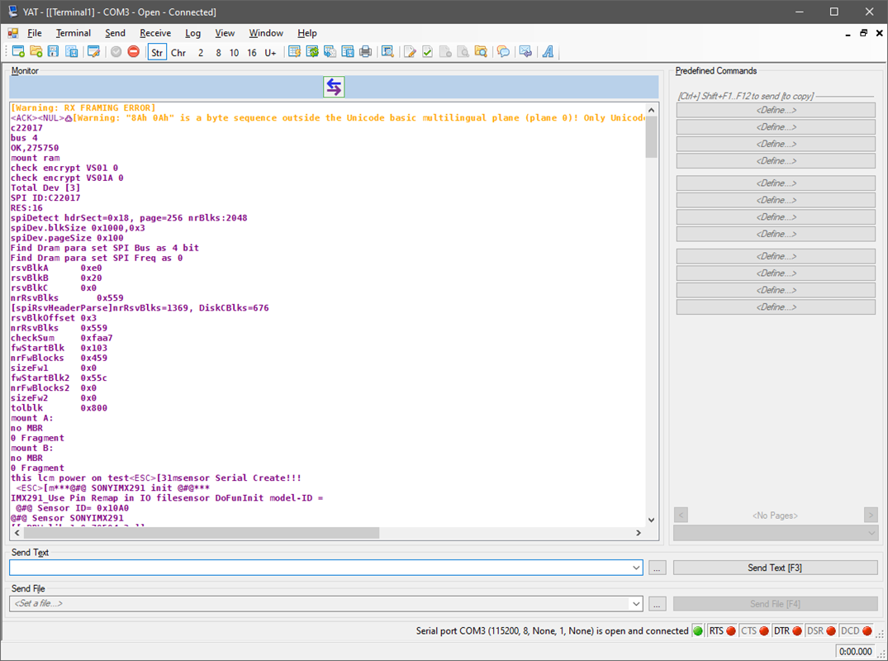Click the Save Workspace icon
The image size is (888, 661).
pos(71,52)
